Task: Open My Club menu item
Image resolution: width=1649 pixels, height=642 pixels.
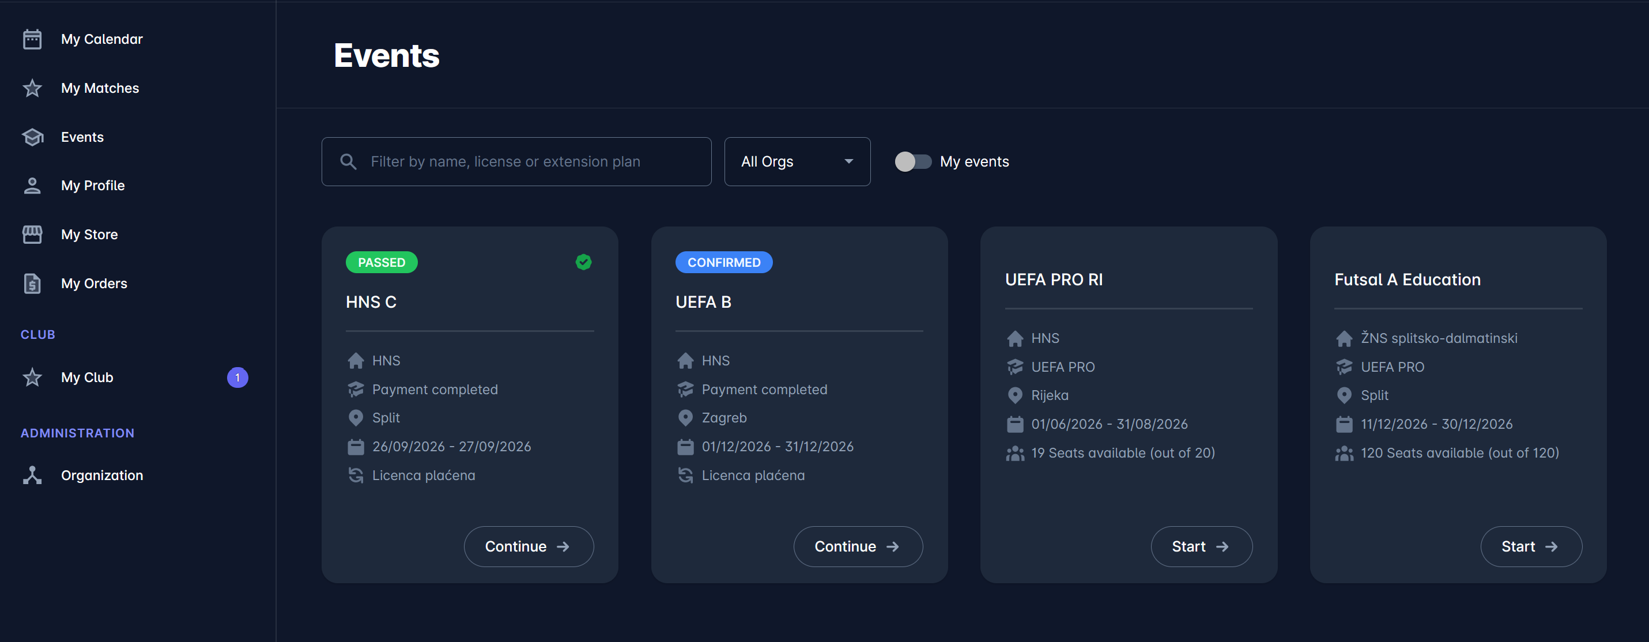Action: point(87,377)
